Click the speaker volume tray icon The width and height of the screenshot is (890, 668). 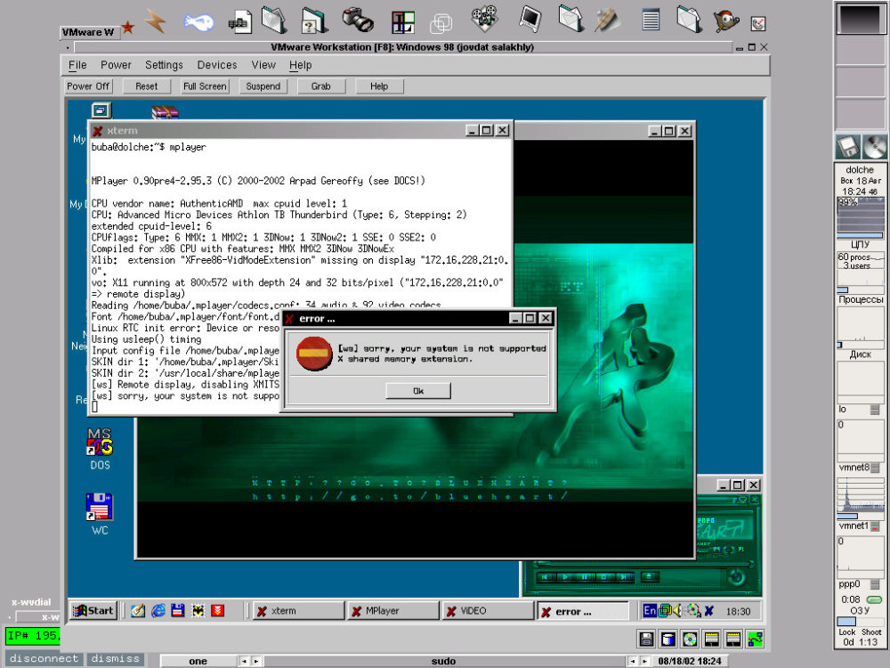click(x=677, y=611)
